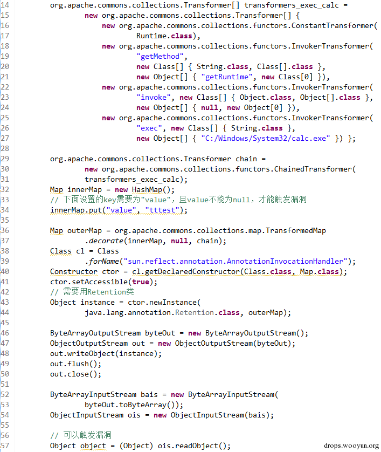The width and height of the screenshot is (381, 452).
Task: Click byteOut declaration on line 46
Action: click(x=160, y=333)
